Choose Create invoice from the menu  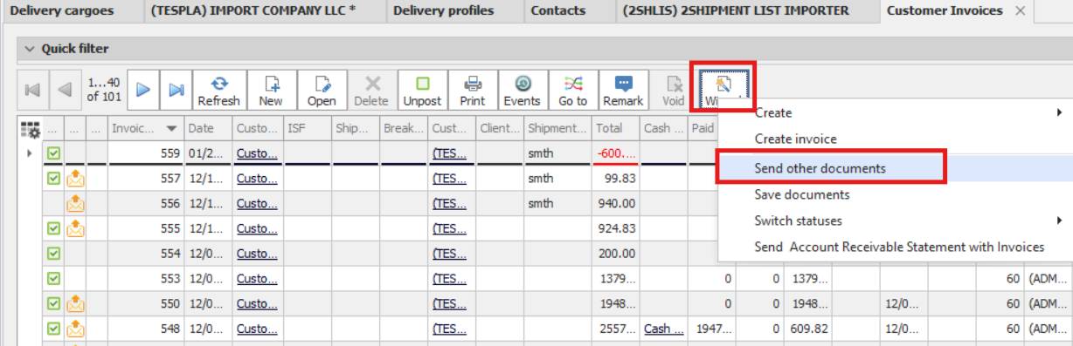click(795, 139)
